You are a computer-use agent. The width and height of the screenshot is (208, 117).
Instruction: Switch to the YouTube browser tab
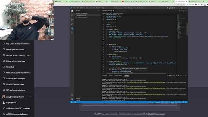point(127,1)
